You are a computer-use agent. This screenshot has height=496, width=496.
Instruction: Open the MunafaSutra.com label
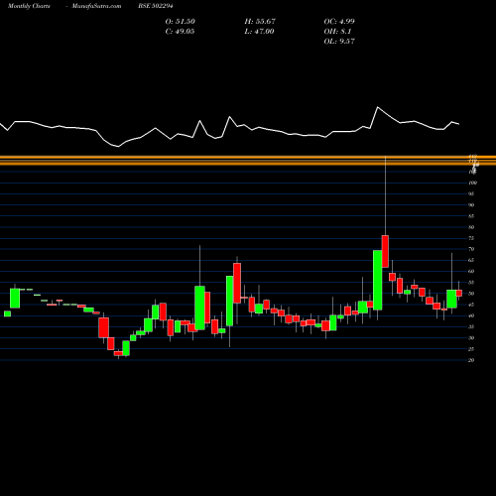96,6
